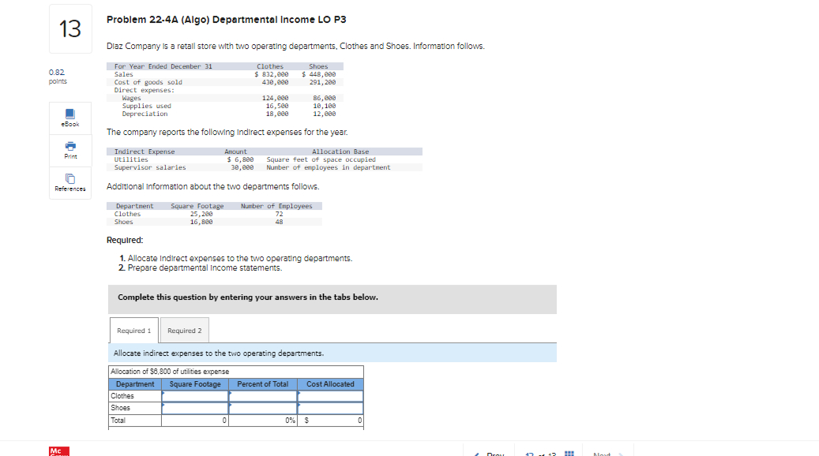Click the Prev arrow icon
This screenshot has height=456, width=819.
tap(478, 454)
